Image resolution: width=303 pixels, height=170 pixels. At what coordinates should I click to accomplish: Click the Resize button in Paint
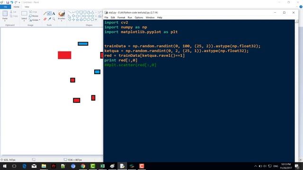34,16
